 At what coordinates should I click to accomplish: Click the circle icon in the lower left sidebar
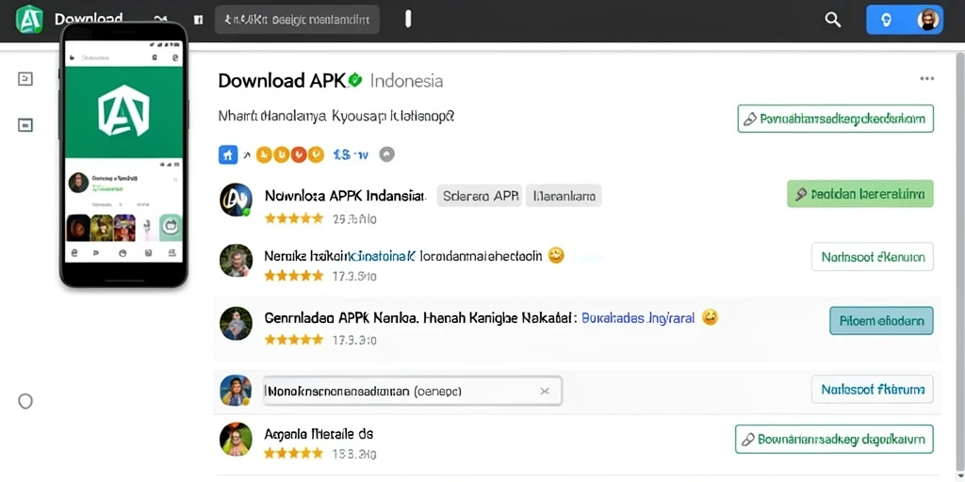[x=25, y=401]
